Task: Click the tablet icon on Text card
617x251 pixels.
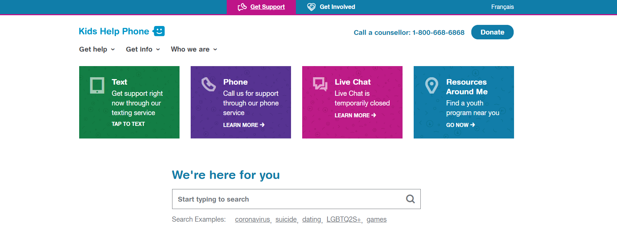Action: (97, 85)
